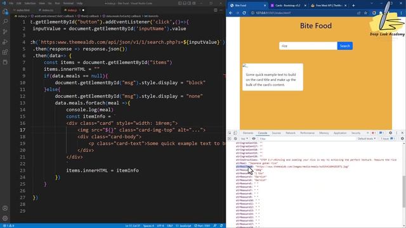This screenshot has height=228, width=406.
Task: Open the Accounts icon in VS Code activity bar
Action: click(x=5, y=208)
